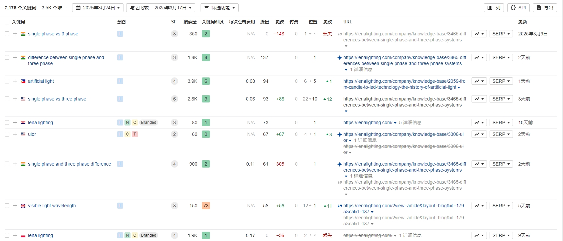Click transactional T intent badge for 'ulor'
563x241 pixels.
point(135,134)
